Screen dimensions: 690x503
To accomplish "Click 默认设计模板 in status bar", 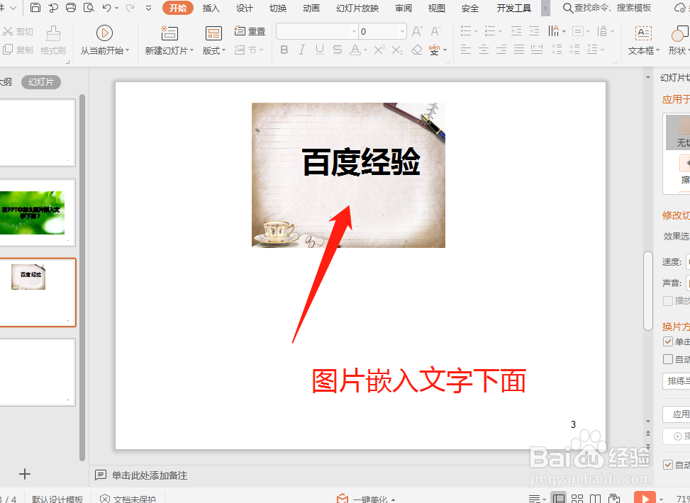I will [57, 499].
